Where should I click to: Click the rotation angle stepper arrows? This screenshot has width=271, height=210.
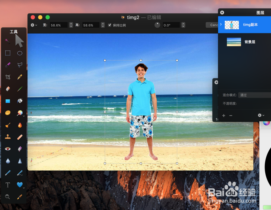(x=183, y=25)
